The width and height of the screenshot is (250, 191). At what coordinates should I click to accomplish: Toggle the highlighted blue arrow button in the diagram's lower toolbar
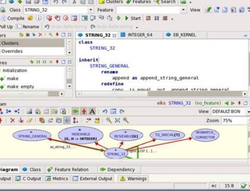[x=67, y=121]
